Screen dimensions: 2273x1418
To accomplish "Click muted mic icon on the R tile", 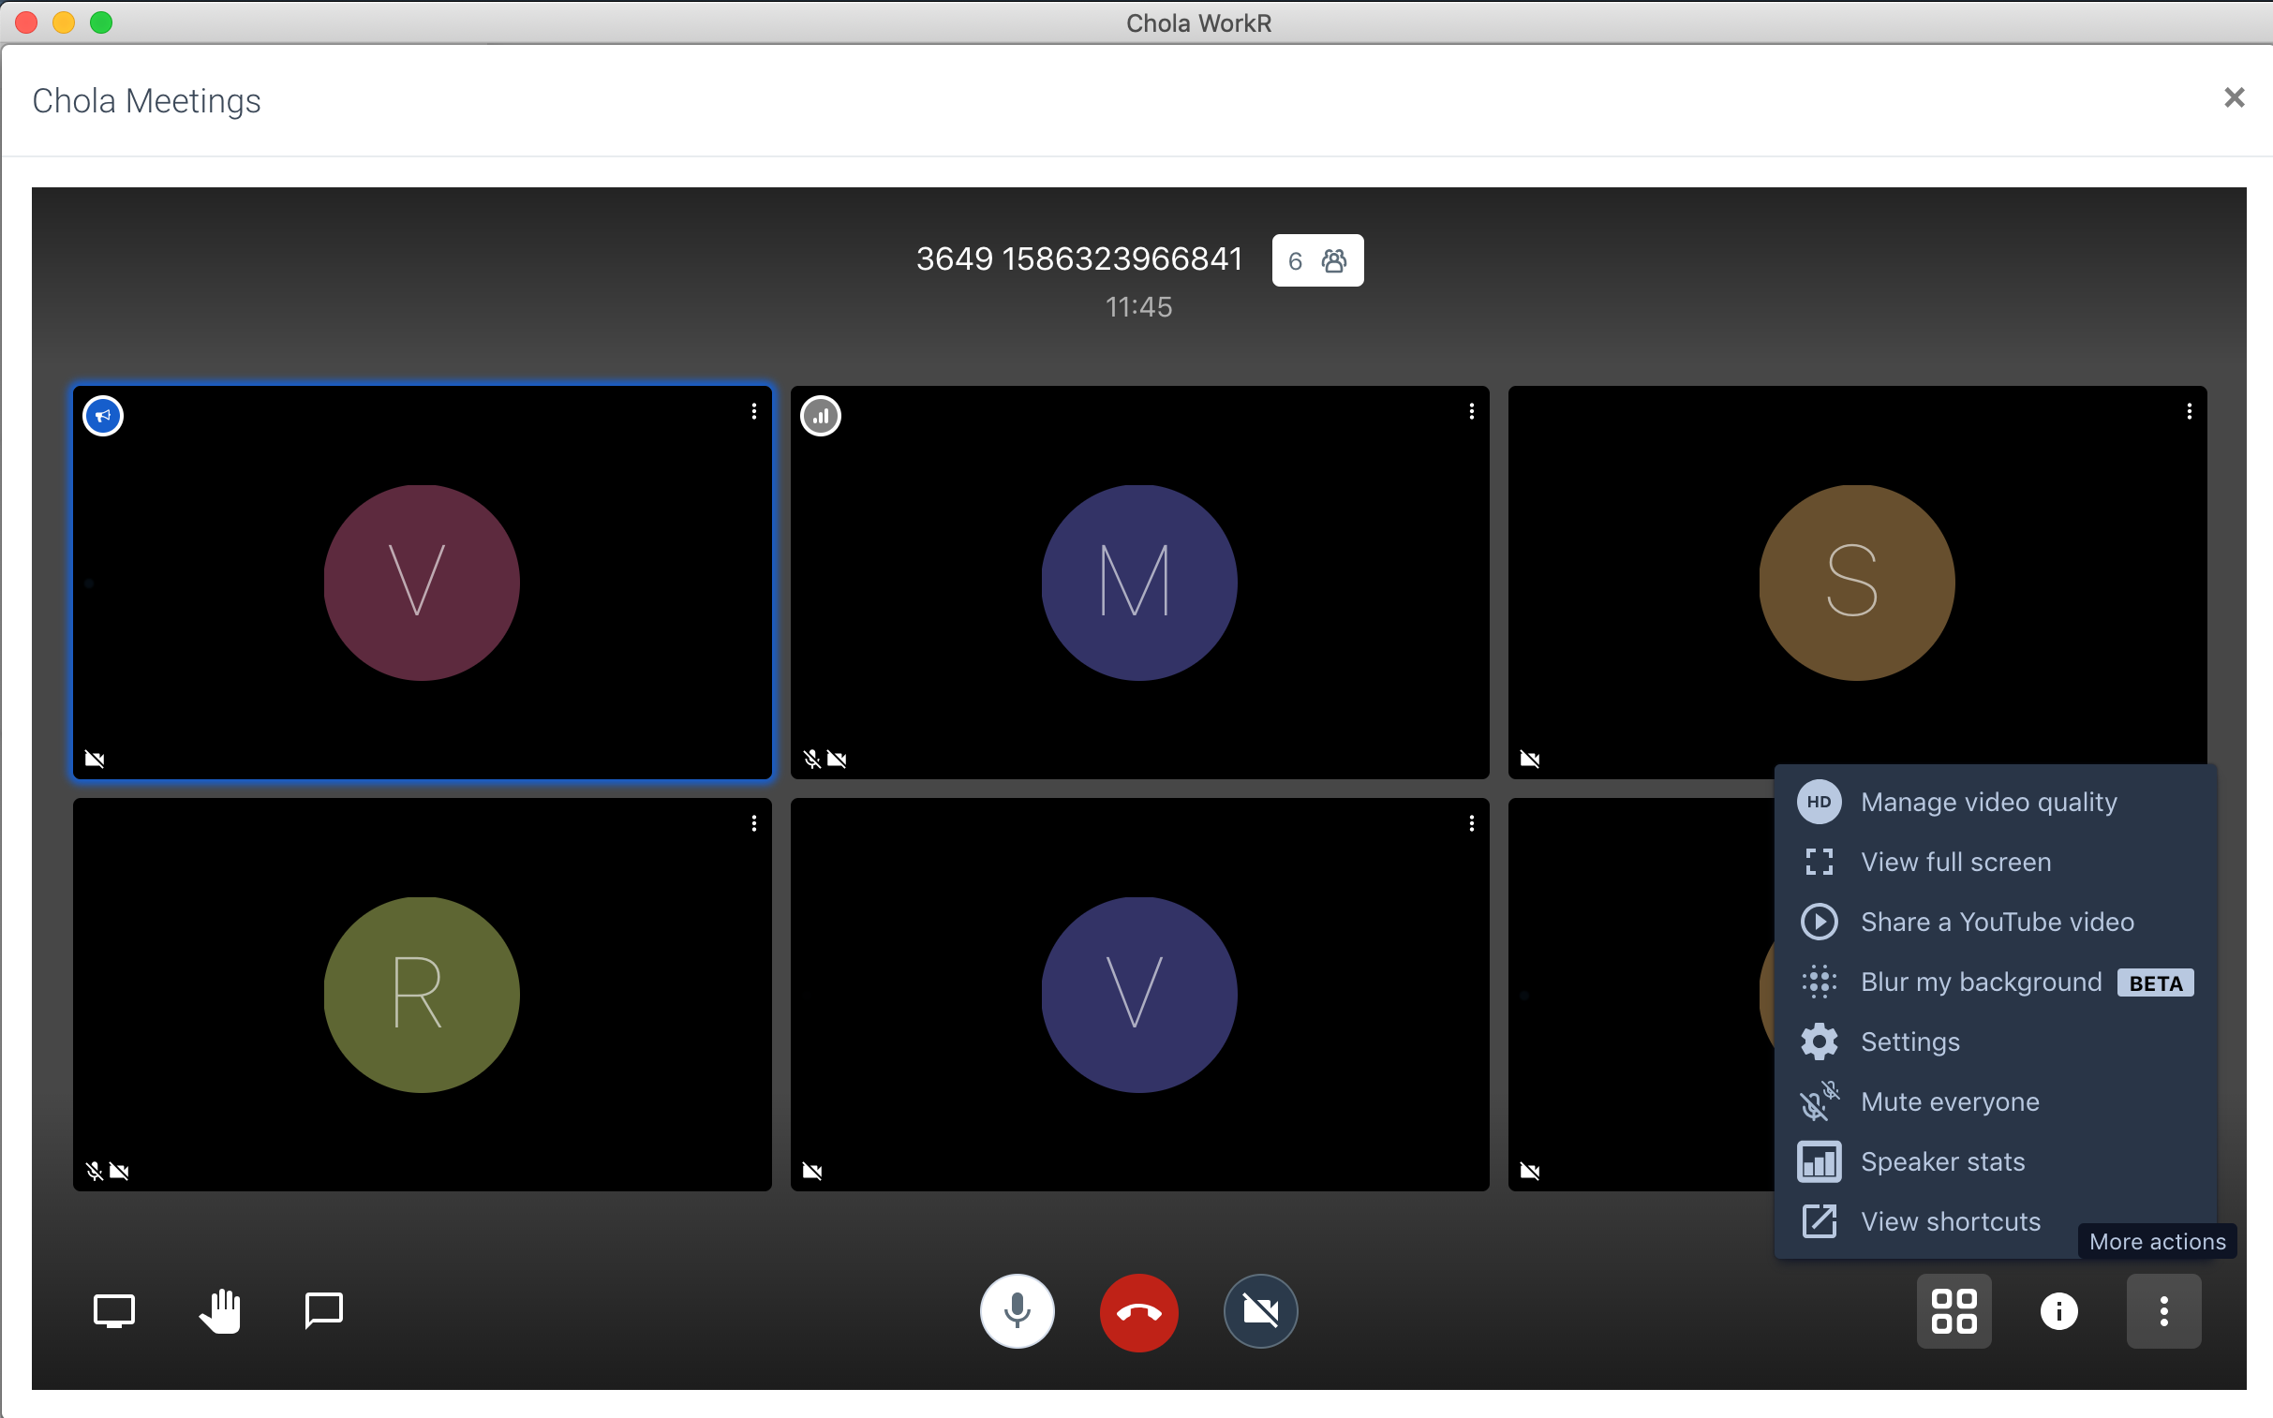I will tap(95, 1171).
